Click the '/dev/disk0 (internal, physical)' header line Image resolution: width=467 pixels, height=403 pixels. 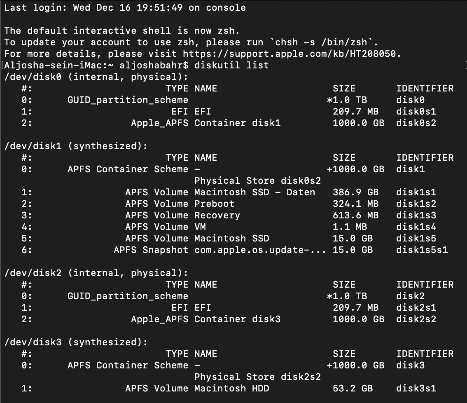[96, 77]
